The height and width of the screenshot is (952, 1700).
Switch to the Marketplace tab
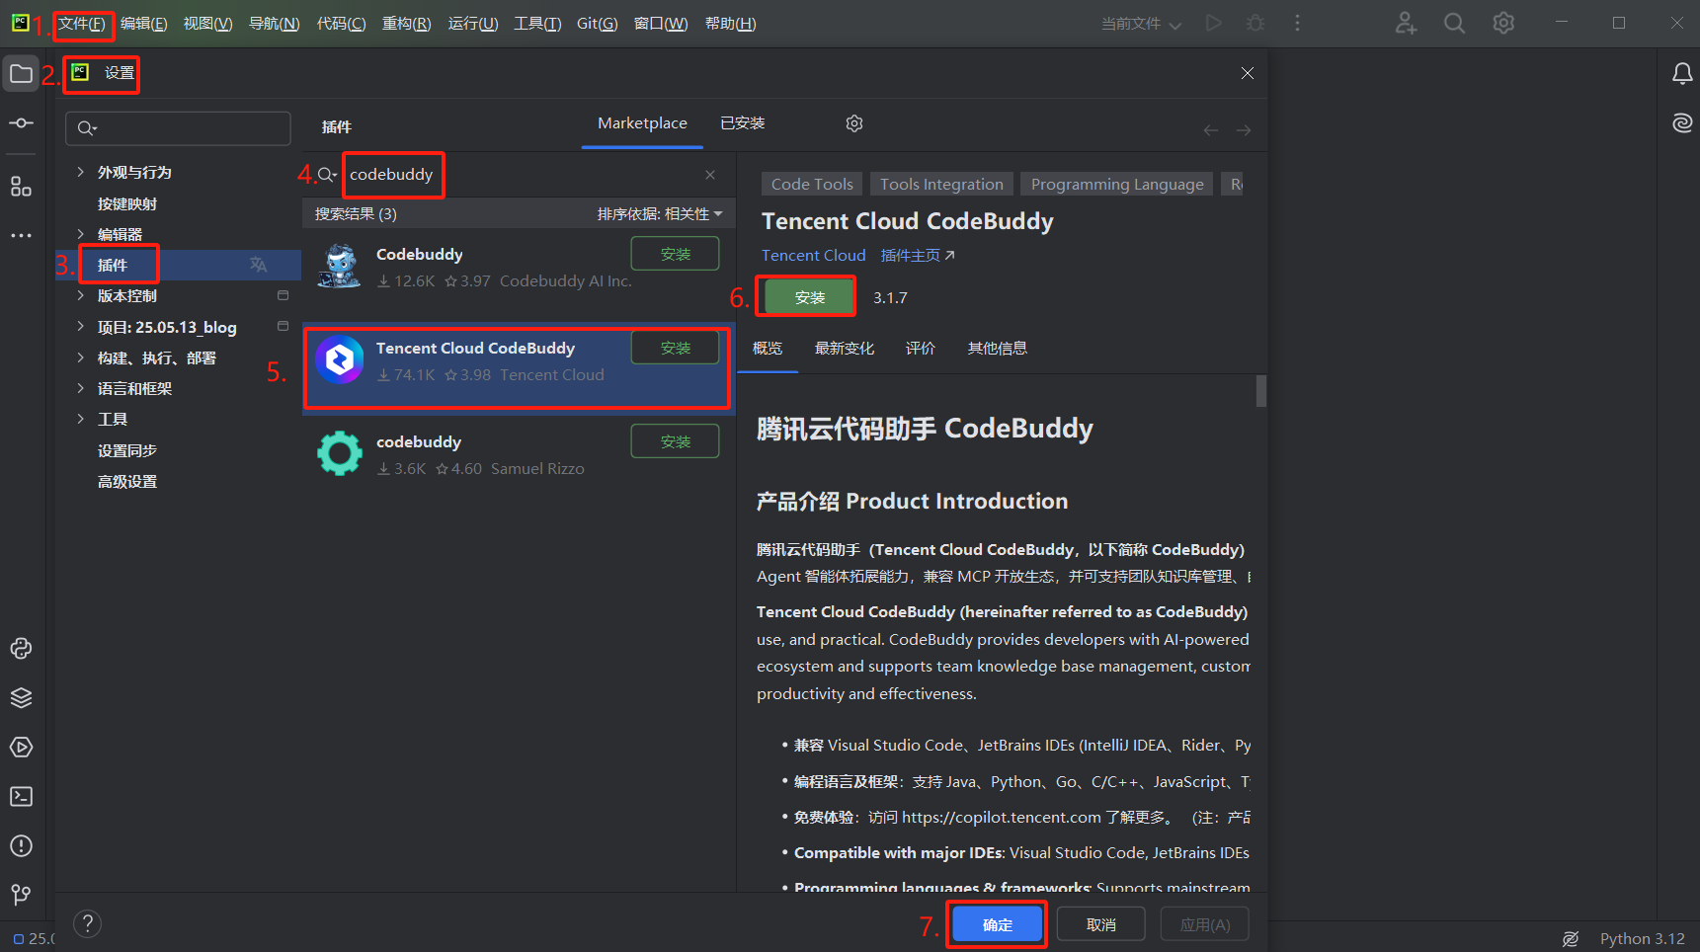click(642, 123)
